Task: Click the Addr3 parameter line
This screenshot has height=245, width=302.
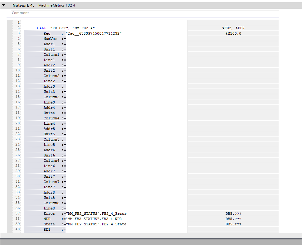Action: 49,86
